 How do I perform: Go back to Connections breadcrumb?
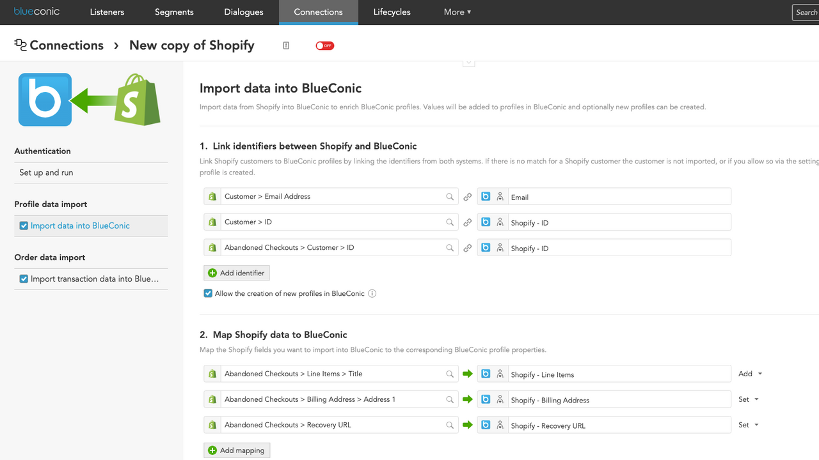pos(67,45)
